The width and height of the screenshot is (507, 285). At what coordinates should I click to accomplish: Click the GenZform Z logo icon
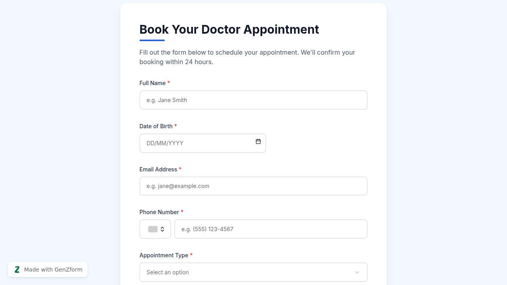(17, 269)
